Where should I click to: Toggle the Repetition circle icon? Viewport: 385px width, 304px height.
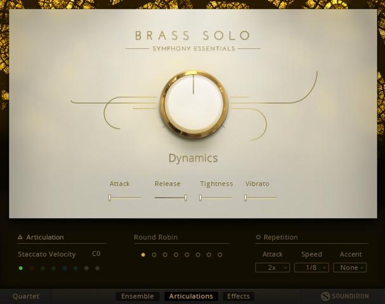coord(258,237)
